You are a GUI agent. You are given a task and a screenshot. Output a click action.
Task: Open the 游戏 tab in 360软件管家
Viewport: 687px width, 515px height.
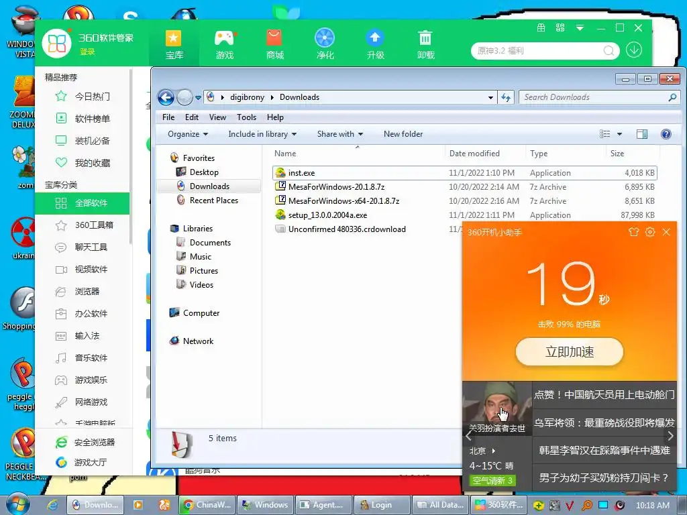pos(224,45)
